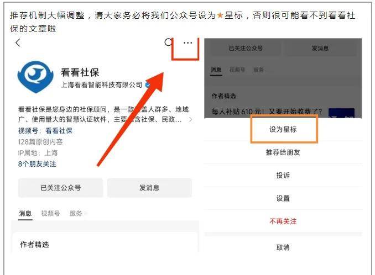Image resolution: width=375 pixels, height=275 pixels.
Task: Select the dimmed 消息 tab in the right panel
Action: point(216,70)
